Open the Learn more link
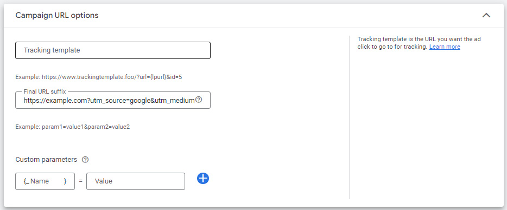507x210 pixels. coord(445,47)
